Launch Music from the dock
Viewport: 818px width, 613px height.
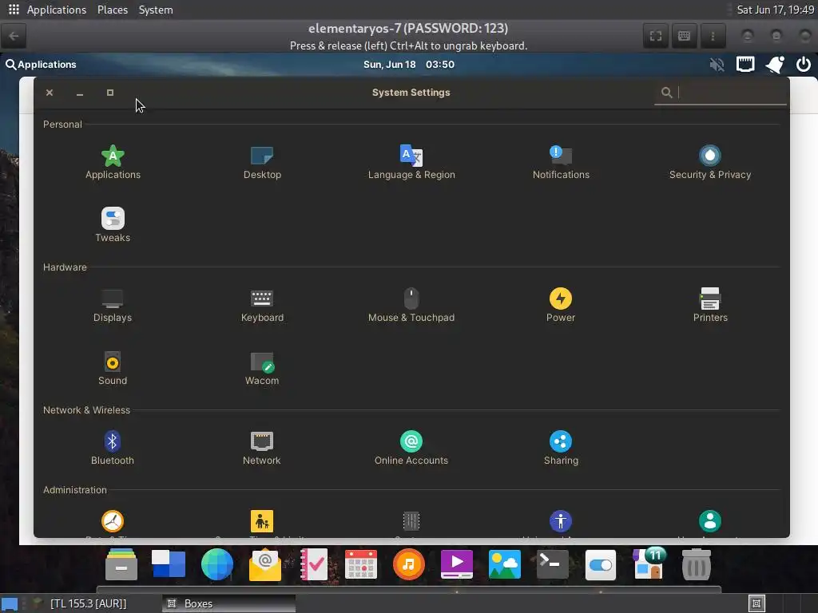[409, 564]
